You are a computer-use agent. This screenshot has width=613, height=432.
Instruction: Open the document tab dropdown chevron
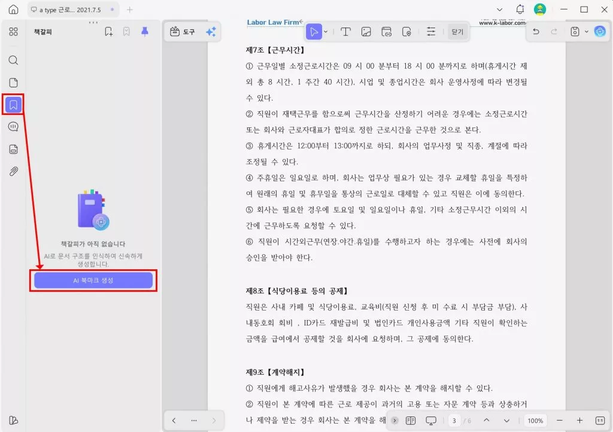[499, 10]
